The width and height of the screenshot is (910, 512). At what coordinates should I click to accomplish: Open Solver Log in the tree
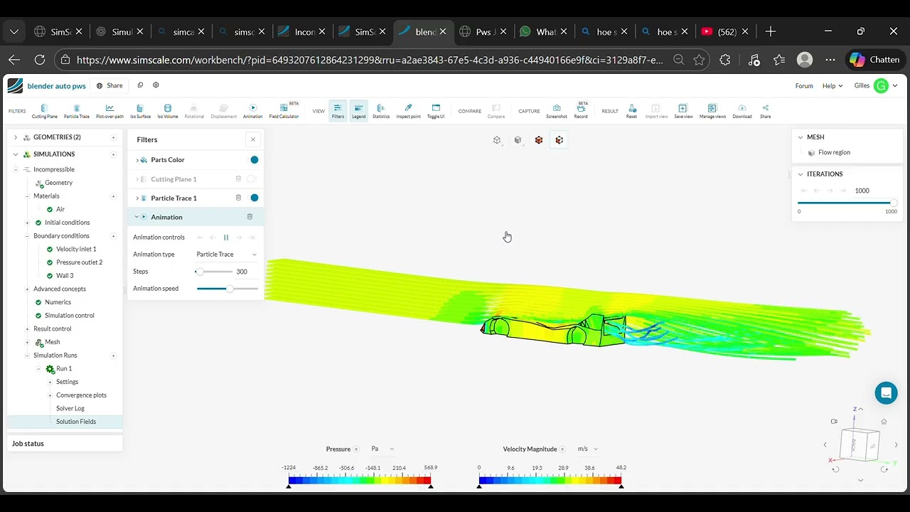pos(70,408)
